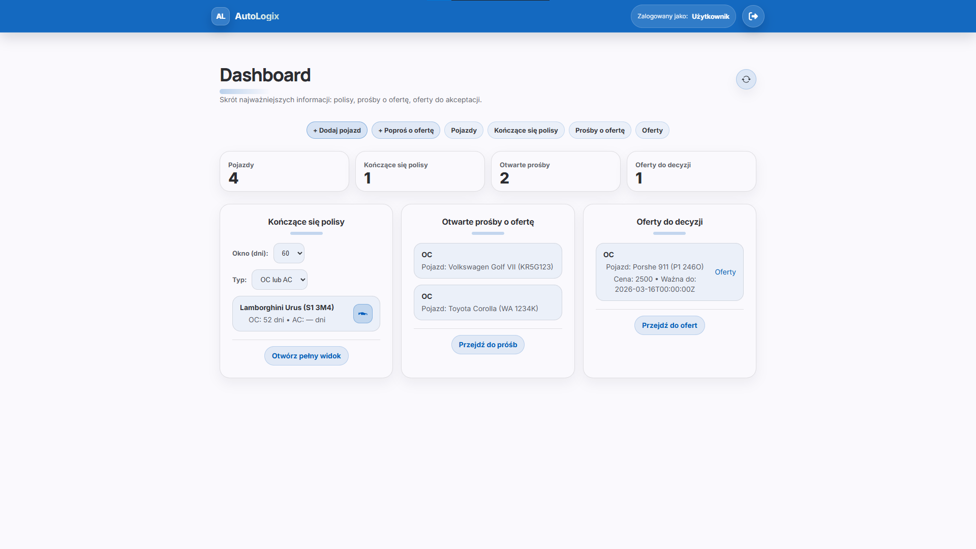Click the Porshe 911 (P1 246O) offer text

pyautogui.click(x=655, y=267)
